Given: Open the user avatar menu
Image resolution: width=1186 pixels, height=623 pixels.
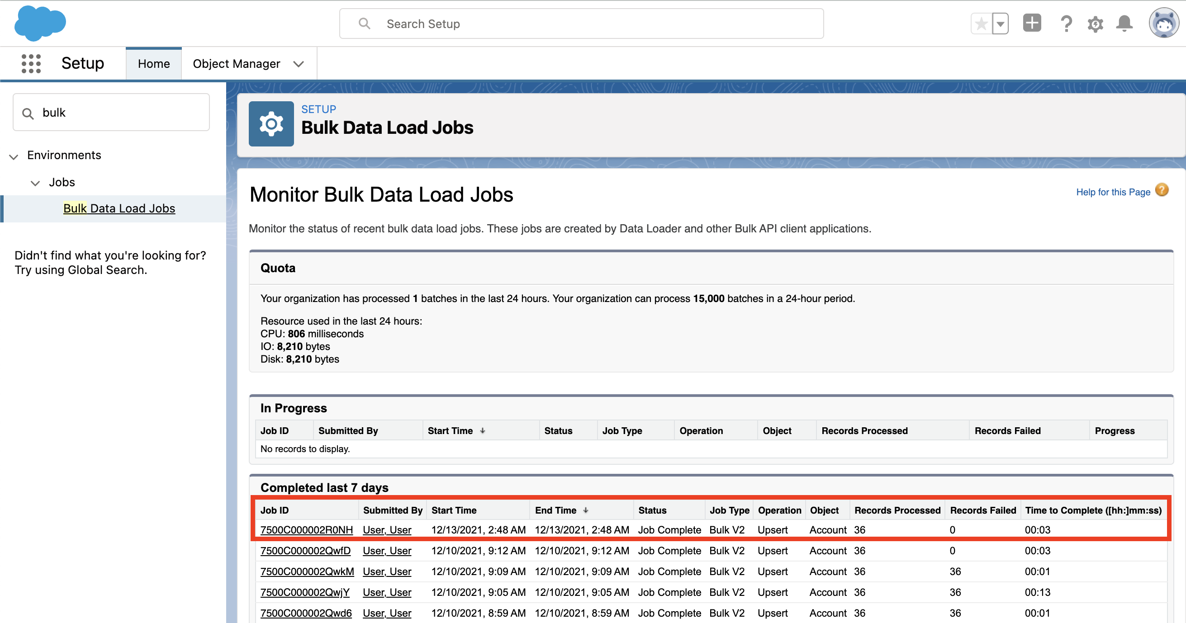Looking at the screenshot, I should pos(1164,24).
